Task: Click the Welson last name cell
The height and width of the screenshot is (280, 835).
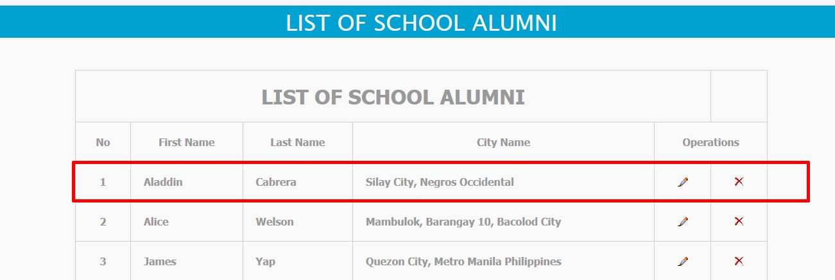Action: click(x=275, y=222)
